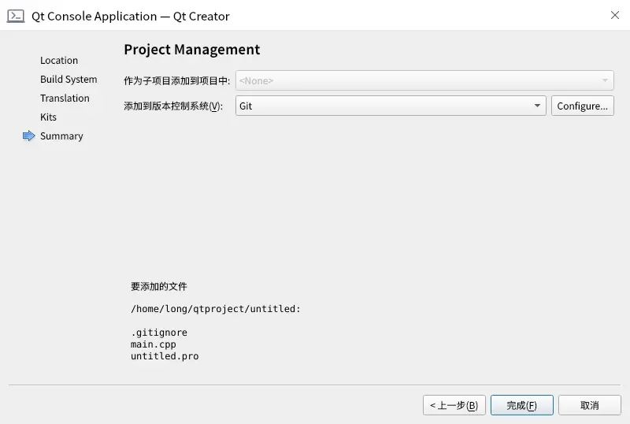Go back with the 上一步(B) button
Image resolution: width=630 pixels, height=424 pixels.
click(454, 405)
